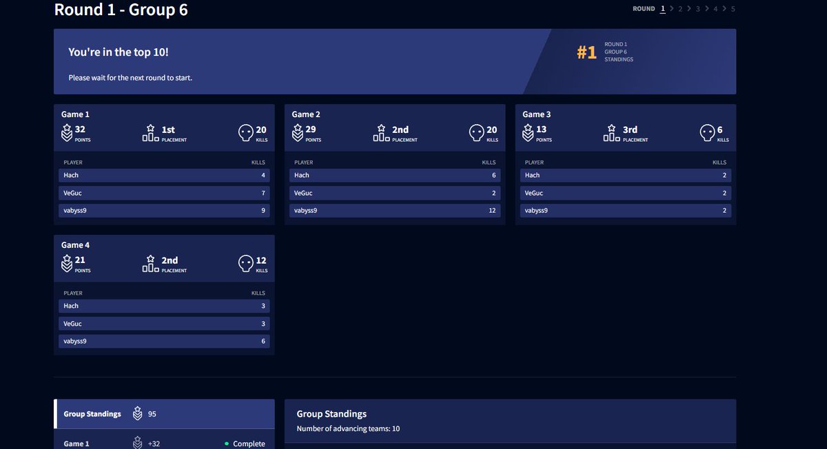Go to round 2 in the pager
827x449 pixels.
(680, 9)
